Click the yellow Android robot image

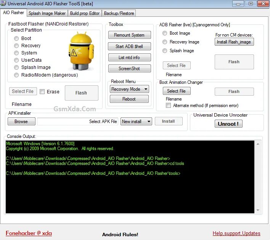[81, 51]
